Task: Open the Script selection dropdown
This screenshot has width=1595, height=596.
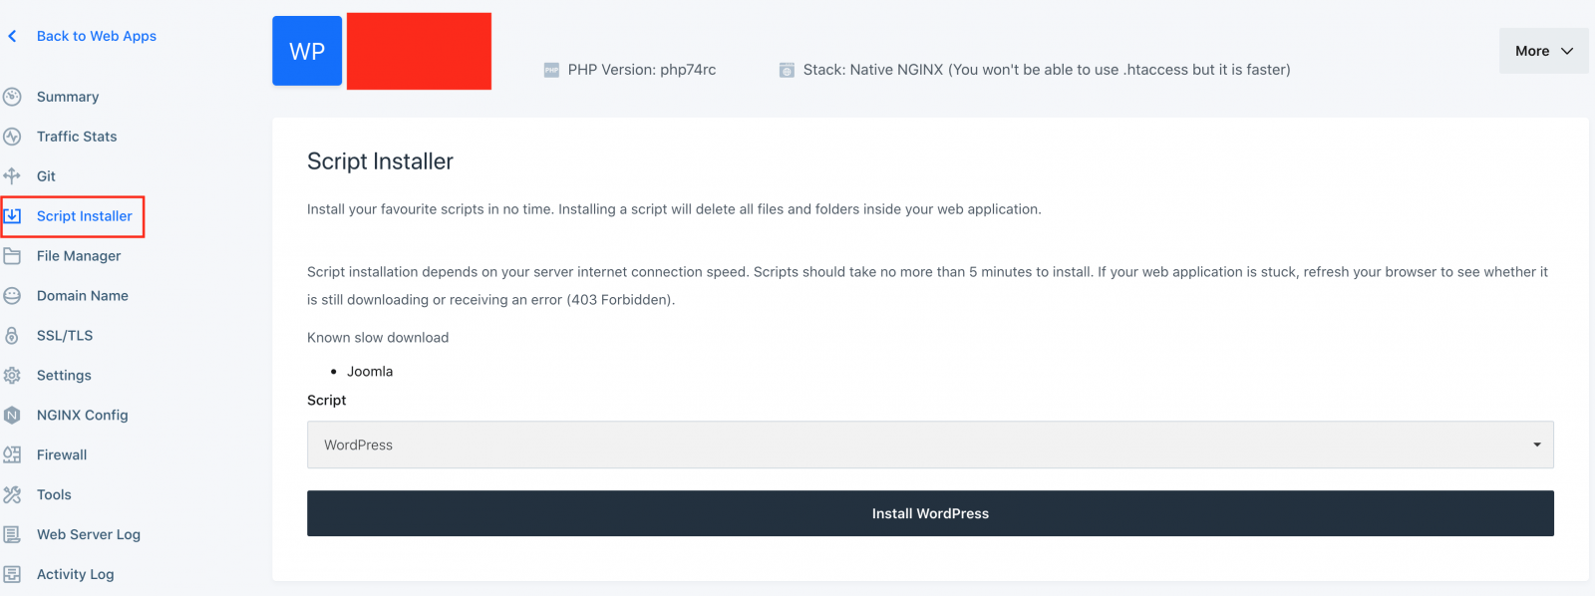Action: (x=930, y=445)
